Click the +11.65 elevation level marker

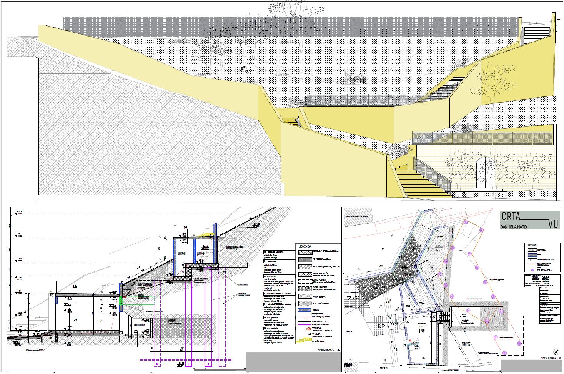pos(19,212)
